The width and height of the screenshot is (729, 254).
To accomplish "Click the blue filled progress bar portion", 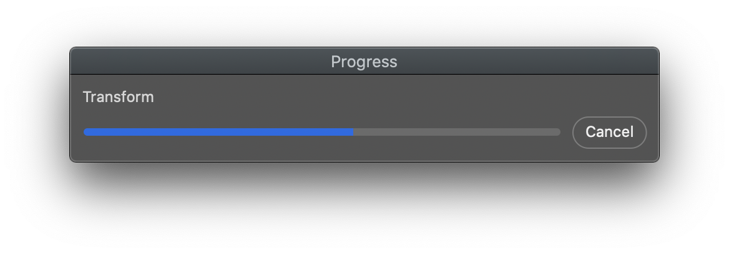I will click(x=218, y=132).
